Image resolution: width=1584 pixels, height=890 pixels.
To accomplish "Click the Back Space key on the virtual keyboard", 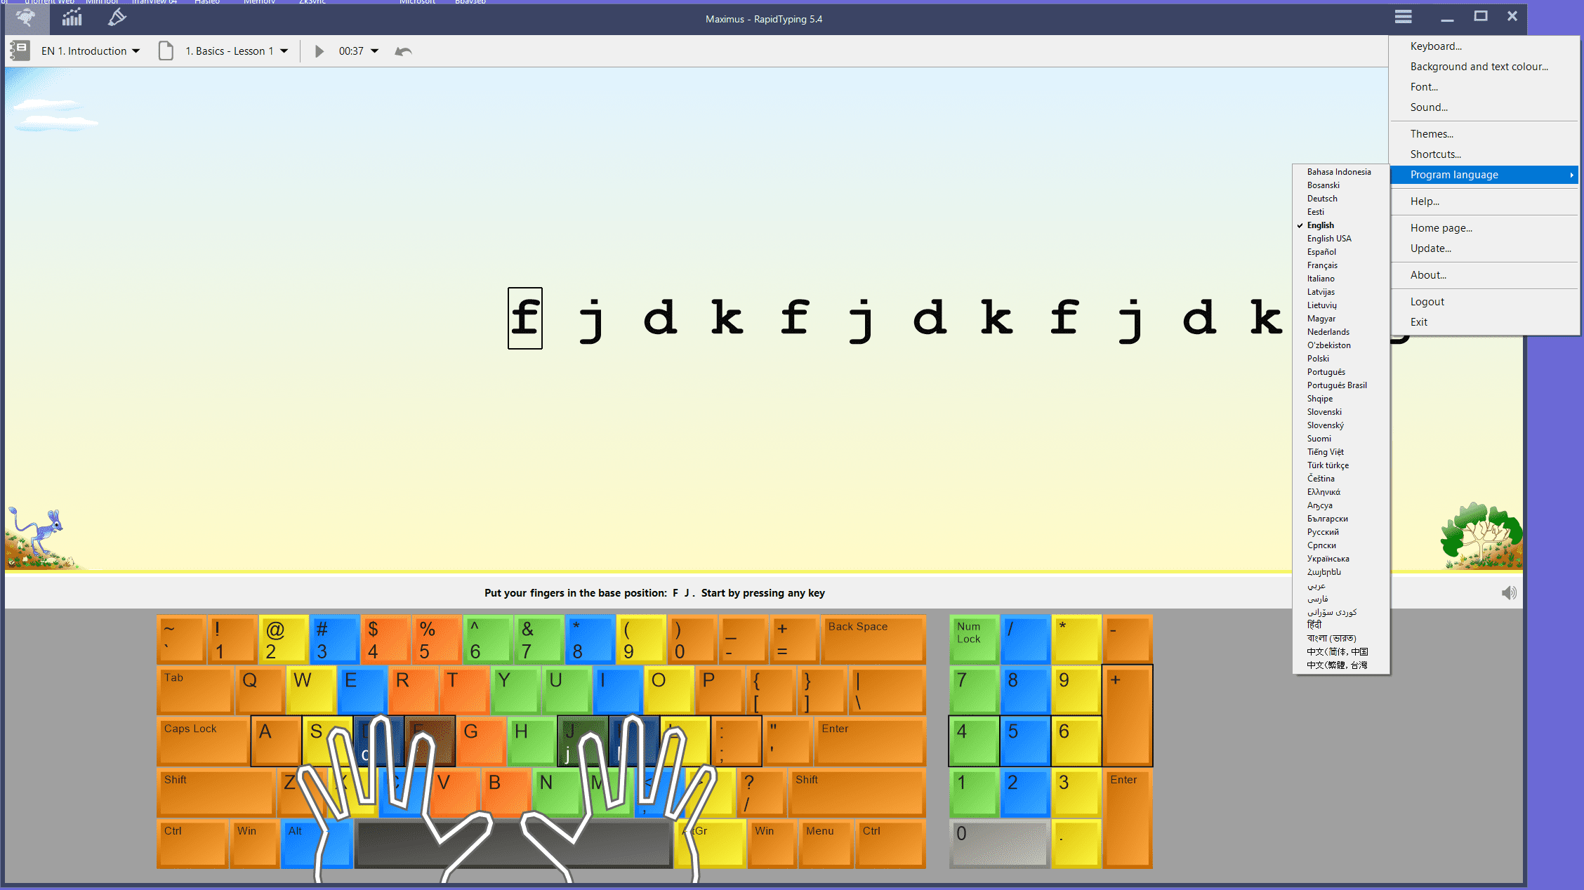I will coord(872,639).
